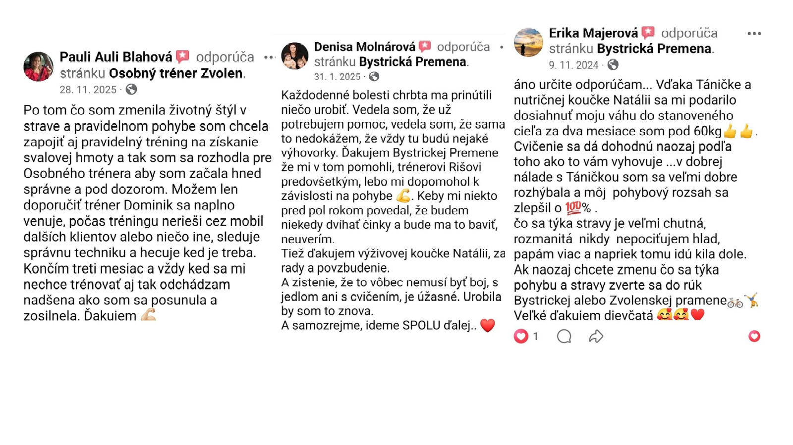This screenshot has height=445, width=793.
Task: Open the post dated 28. 11. 2025
Action: 88,90
